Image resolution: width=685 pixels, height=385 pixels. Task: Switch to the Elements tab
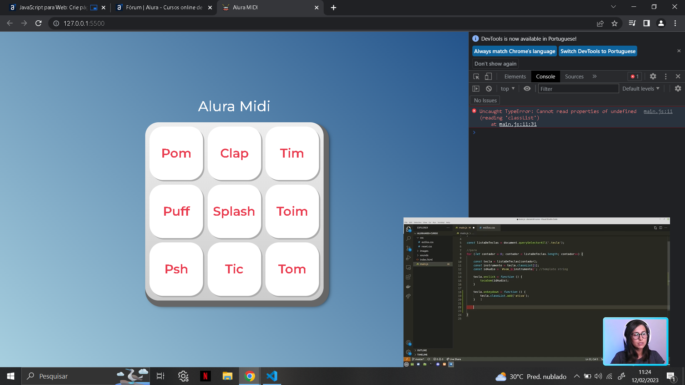pyautogui.click(x=515, y=77)
